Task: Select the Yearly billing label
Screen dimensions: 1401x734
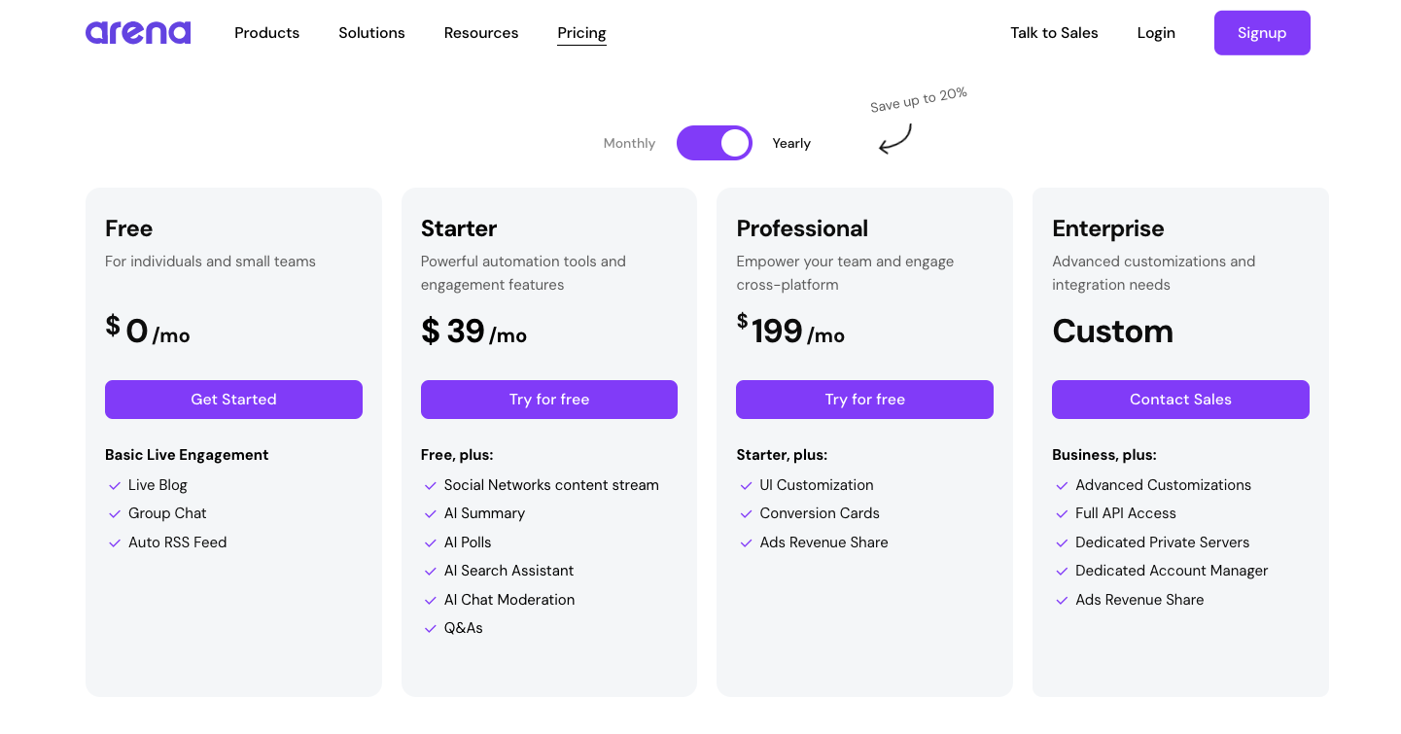Action: click(x=791, y=143)
